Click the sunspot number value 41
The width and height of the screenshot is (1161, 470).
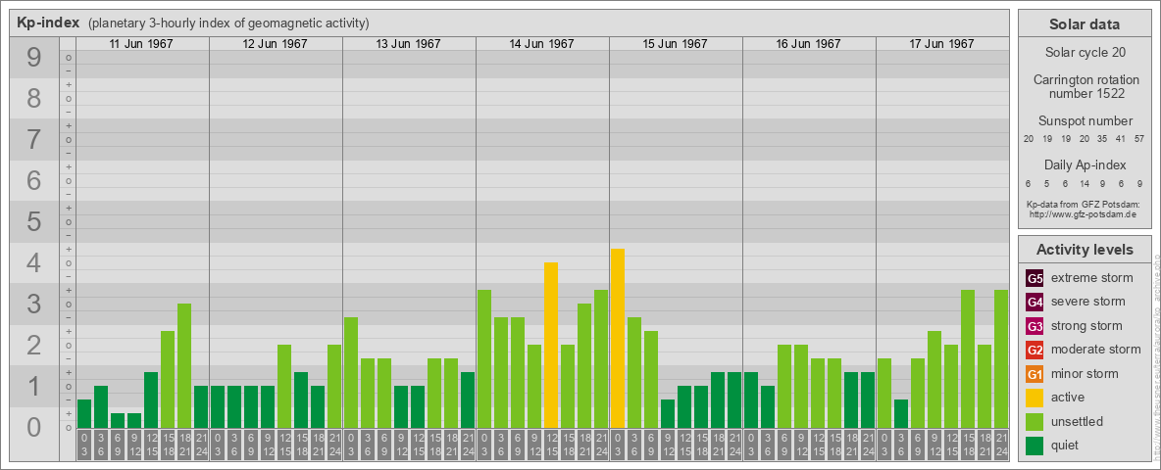coord(1122,139)
